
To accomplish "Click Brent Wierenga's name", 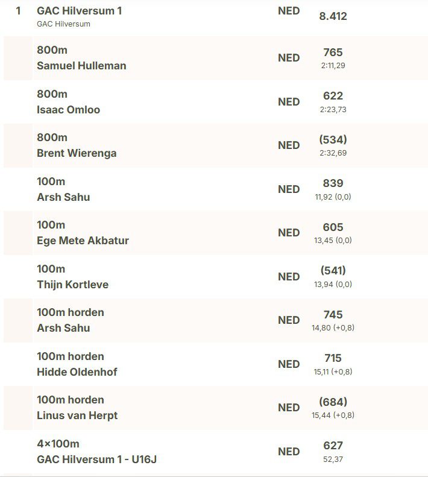I will pos(77,153).
